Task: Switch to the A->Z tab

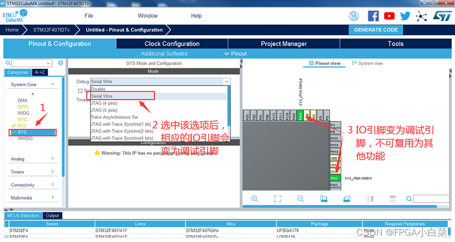Action: point(40,72)
